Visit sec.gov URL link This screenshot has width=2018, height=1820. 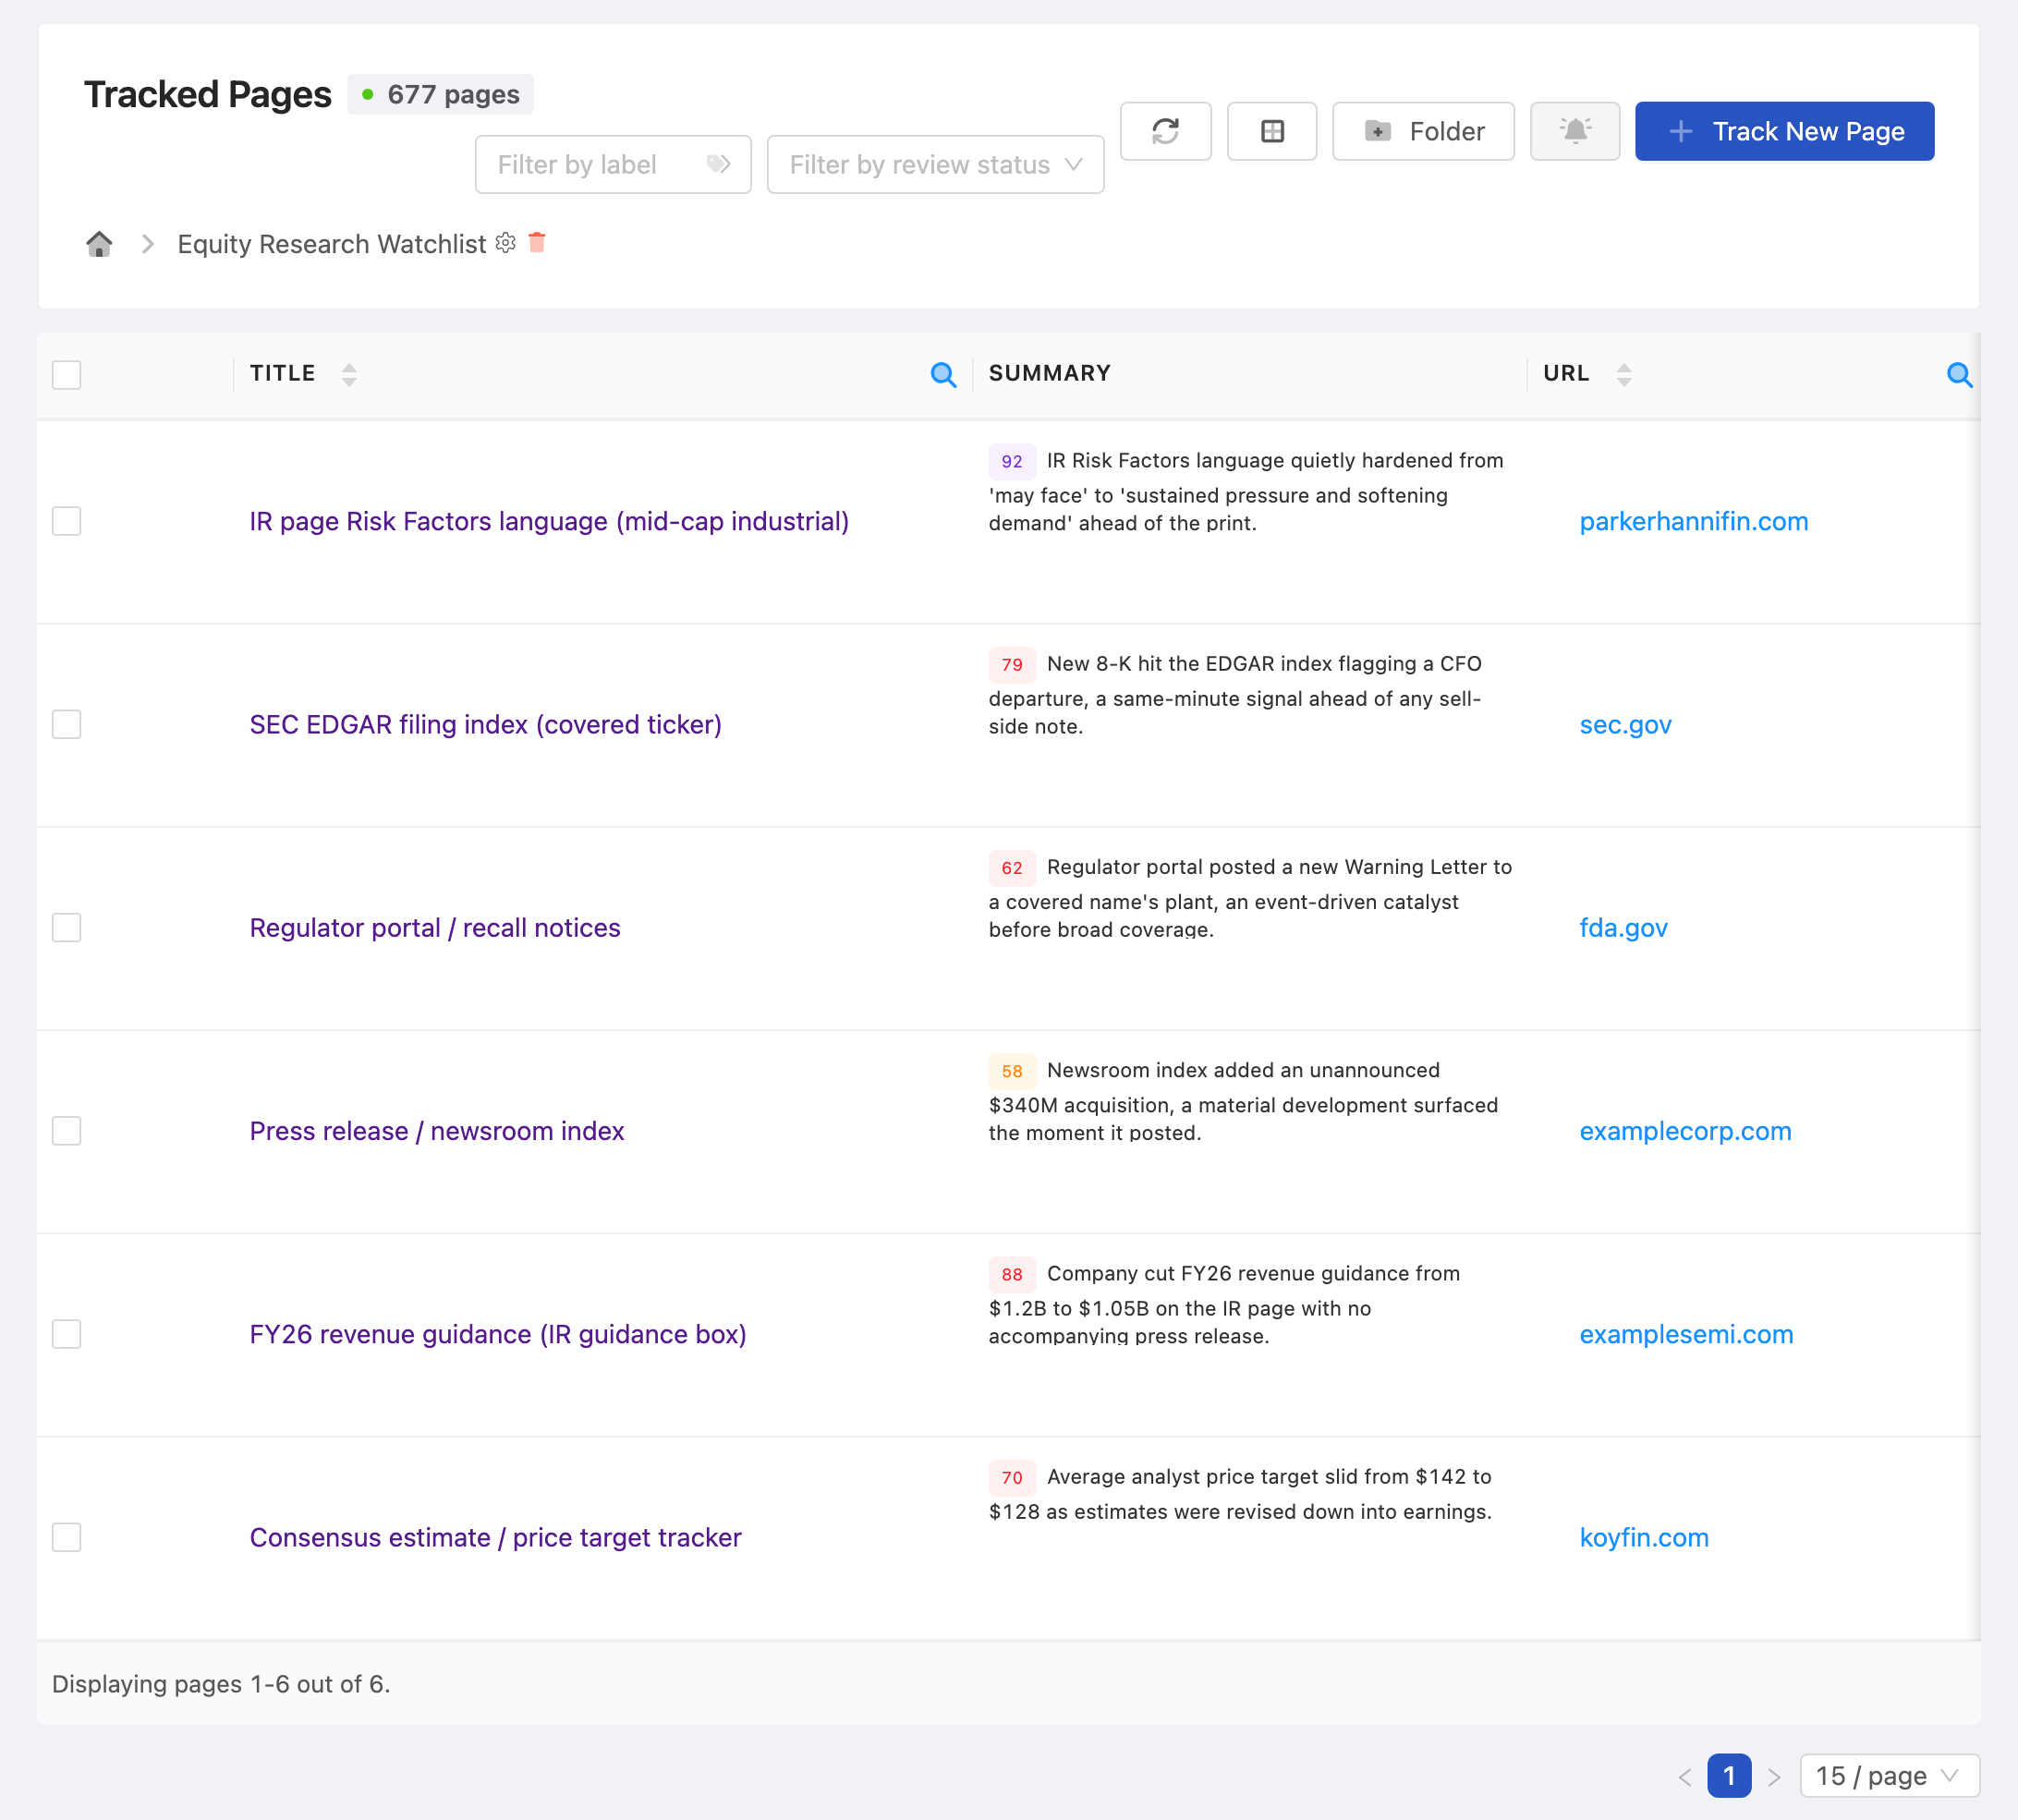click(x=1625, y=724)
